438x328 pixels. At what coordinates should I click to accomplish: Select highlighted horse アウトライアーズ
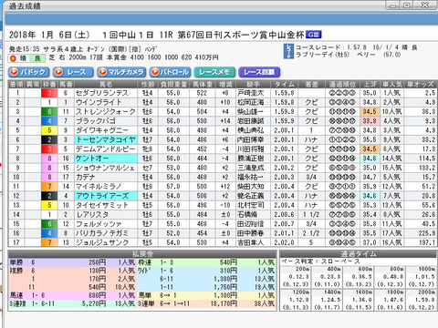106,196
